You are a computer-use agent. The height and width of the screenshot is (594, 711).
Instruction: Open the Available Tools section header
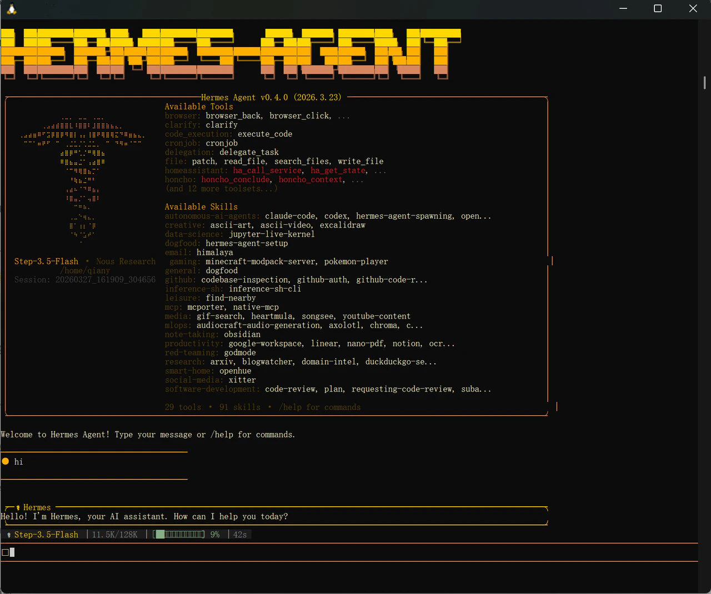coord(199,106)
